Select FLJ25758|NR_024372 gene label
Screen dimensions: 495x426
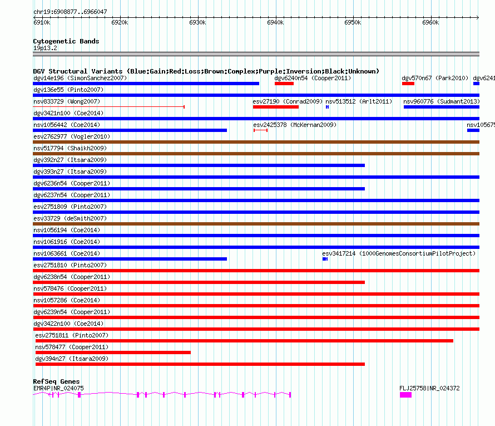click(x=429, y=388)
